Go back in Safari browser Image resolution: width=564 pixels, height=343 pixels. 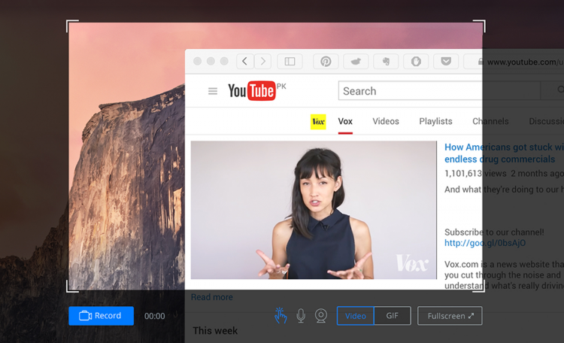pyautogui.click(x=245, y=61)
